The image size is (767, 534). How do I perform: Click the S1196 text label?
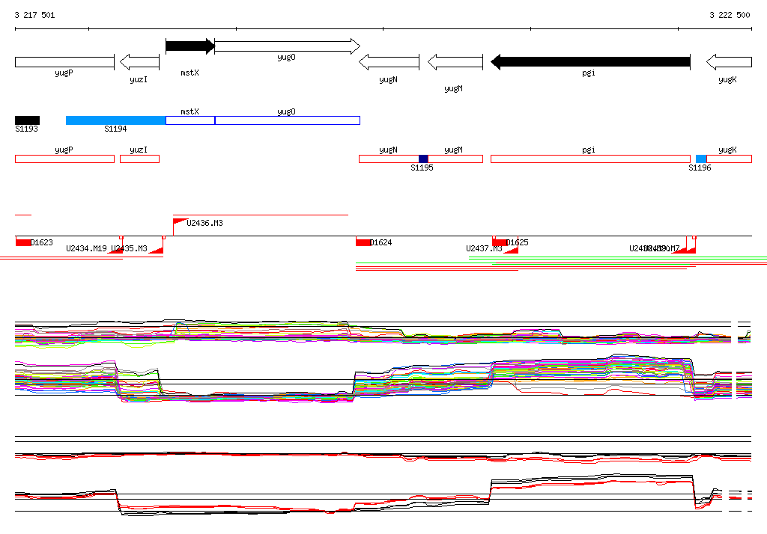click(x=700, y=168)
